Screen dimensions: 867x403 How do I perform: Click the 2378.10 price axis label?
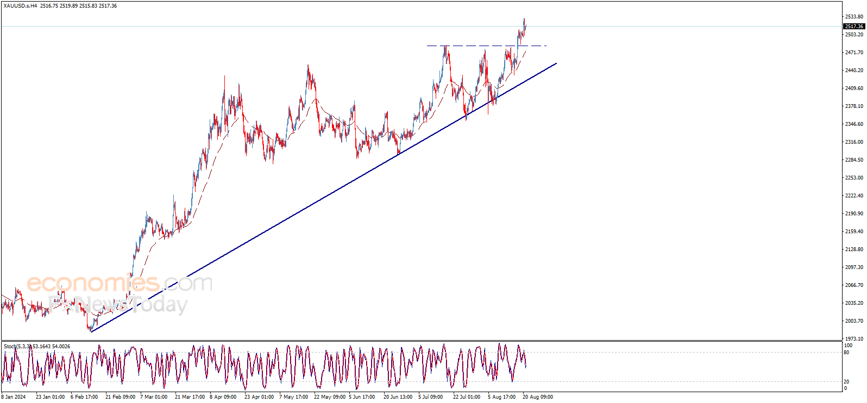854,106
